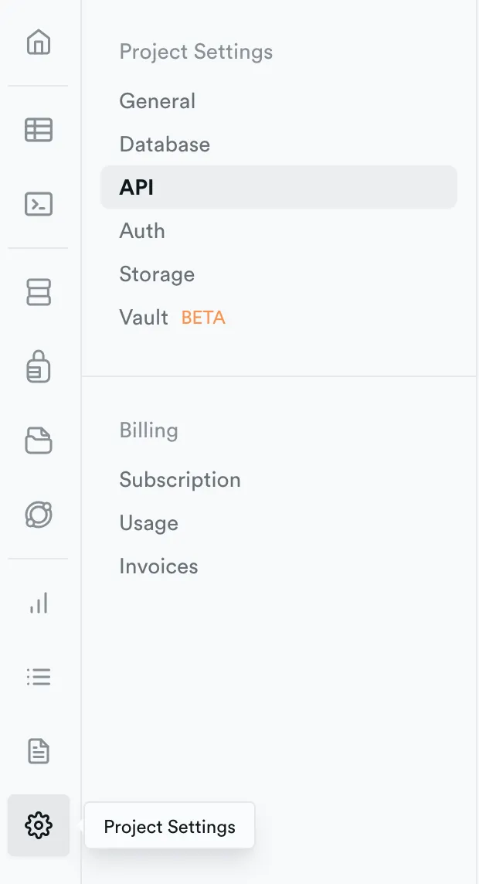Click the Database stack icon
The image size is (479, 884).
38,292
